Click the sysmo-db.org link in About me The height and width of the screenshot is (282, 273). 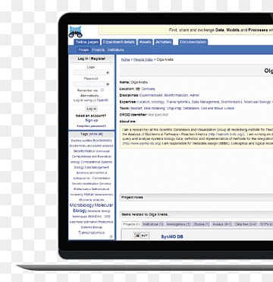(x=142, y=144)
